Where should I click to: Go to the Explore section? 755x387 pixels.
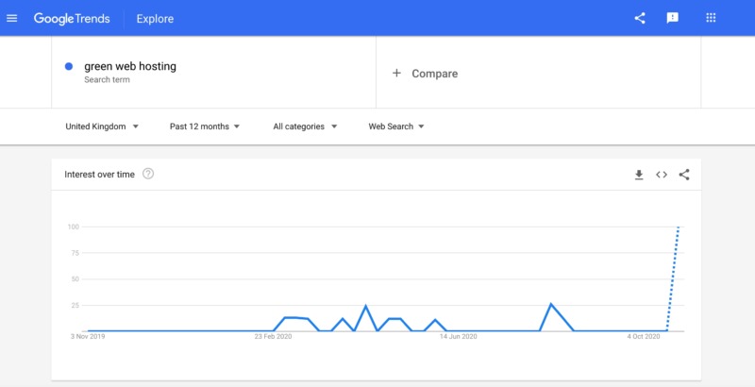point(155,19)
